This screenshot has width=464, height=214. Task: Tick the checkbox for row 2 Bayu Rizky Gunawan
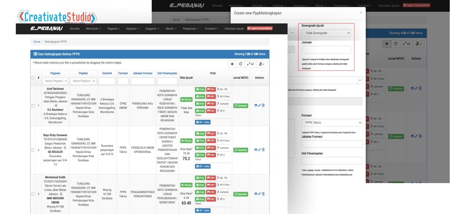[x=33, y=150]
